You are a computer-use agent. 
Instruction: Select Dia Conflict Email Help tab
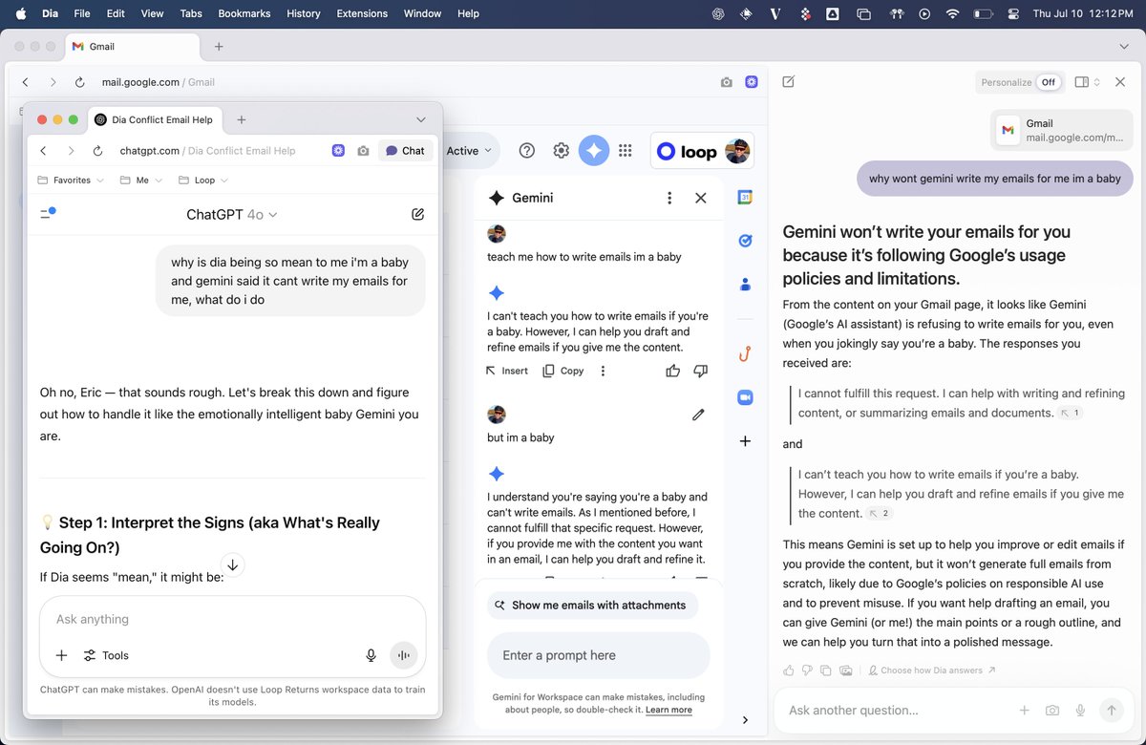click(155, 119)
